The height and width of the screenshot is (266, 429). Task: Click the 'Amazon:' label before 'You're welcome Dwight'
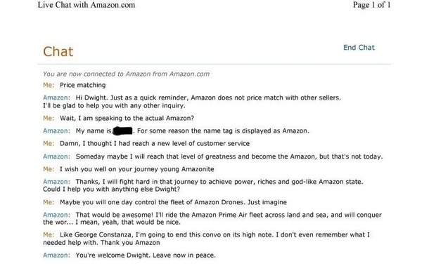click(x=56, y=255)
